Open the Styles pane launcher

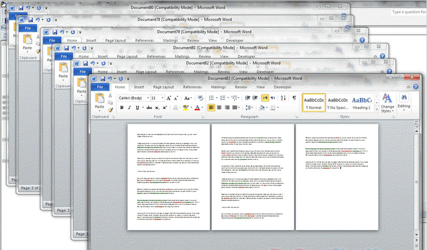[x=393, y=117]
